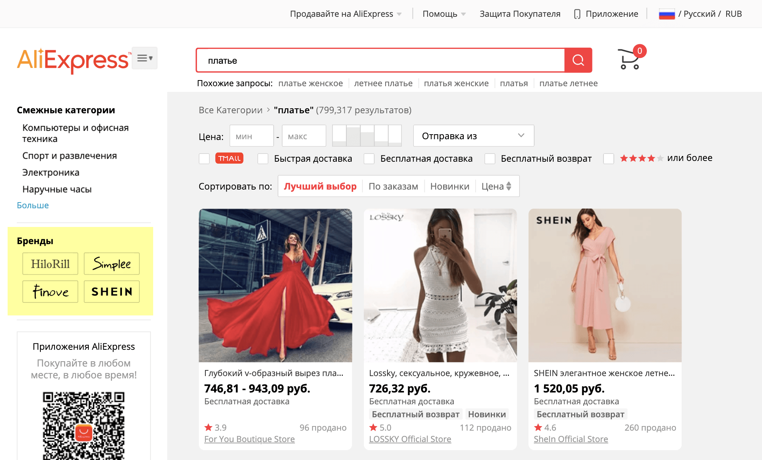Click the 5.0 star rating
Screen dimensions: 762x460
[x=380, y=428]
